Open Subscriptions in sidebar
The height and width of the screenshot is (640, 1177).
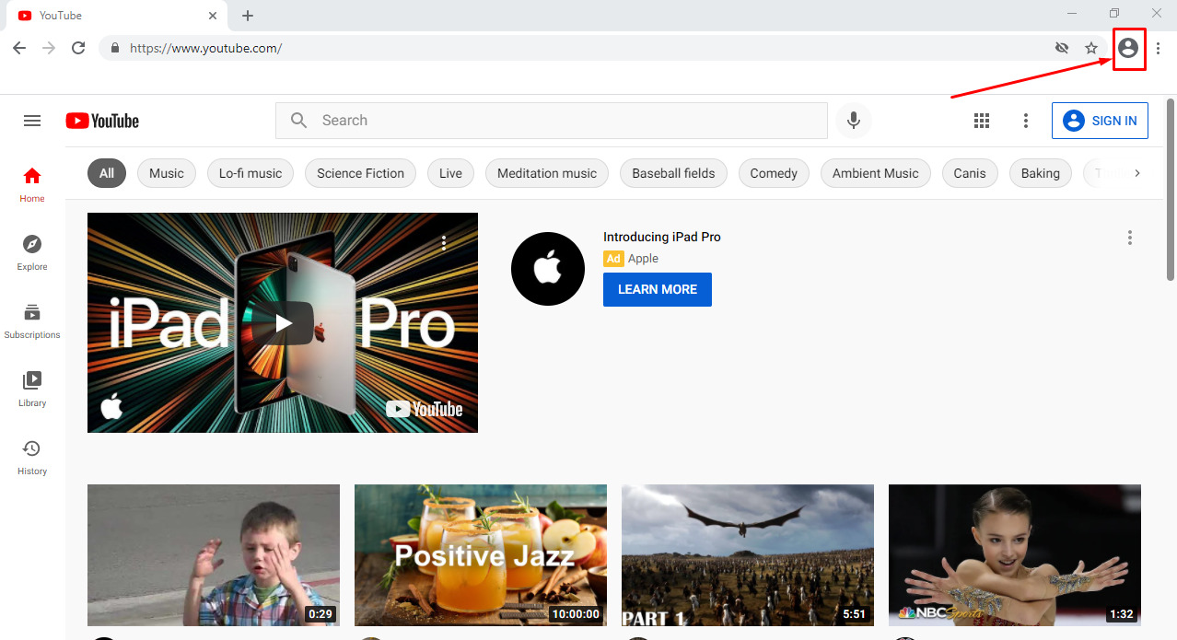[x=32, y=320]
